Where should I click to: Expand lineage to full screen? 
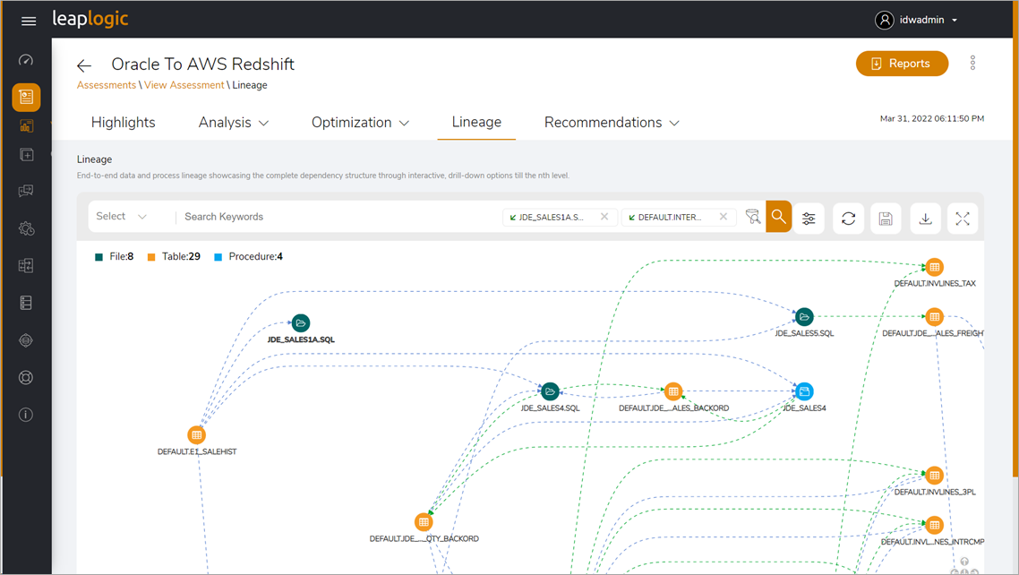963,218
